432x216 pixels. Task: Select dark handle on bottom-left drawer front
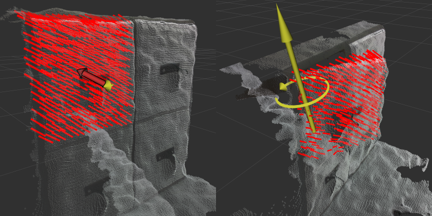[x=96, y=186]
